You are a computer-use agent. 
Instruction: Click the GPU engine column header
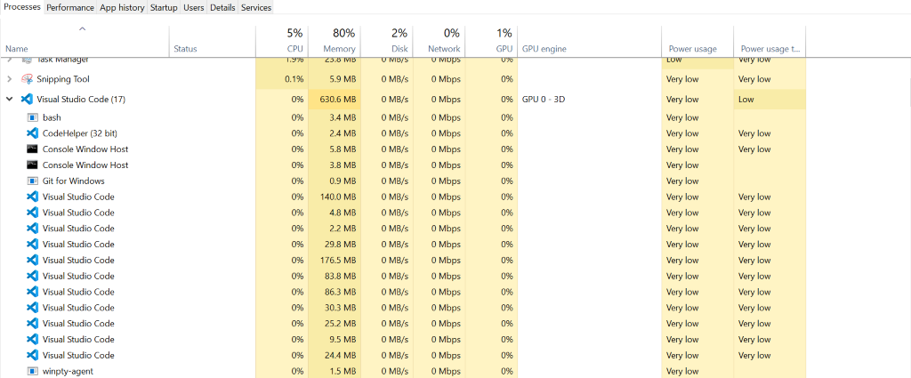point(544,49)
